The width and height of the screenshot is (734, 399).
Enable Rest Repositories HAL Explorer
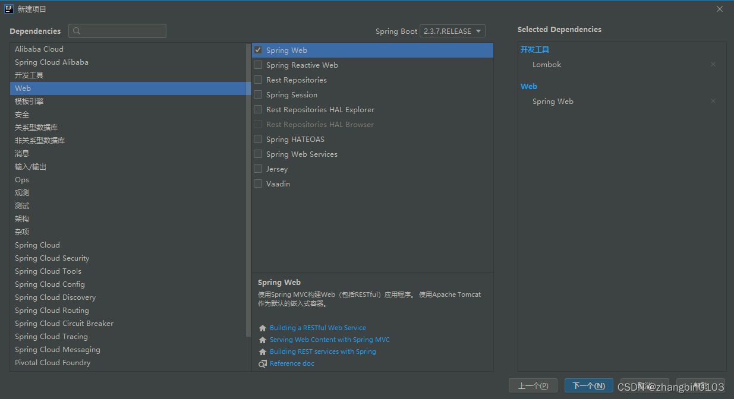tap(258, 109)
